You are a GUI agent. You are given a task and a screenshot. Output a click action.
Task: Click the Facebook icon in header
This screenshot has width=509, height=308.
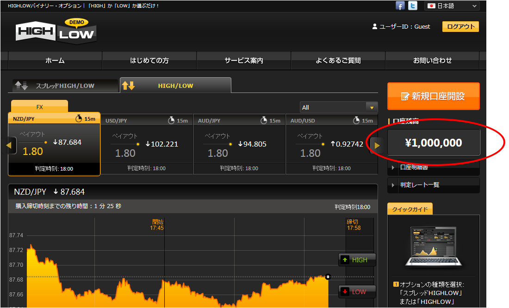coord(400,6)
